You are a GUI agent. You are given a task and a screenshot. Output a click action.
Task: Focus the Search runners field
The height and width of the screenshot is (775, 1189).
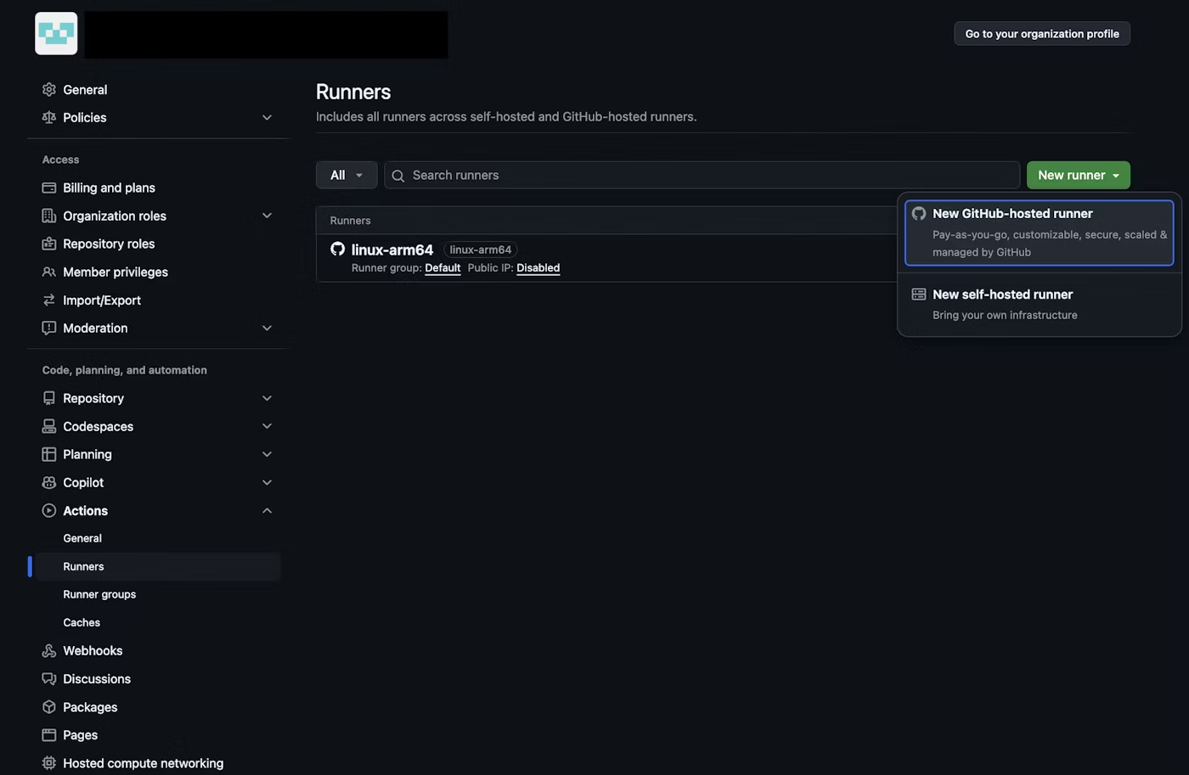702,175
